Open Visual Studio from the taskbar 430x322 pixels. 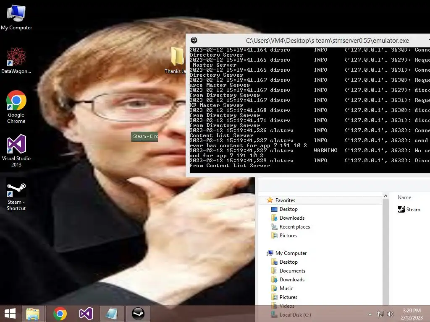click(x=86, y=314)
